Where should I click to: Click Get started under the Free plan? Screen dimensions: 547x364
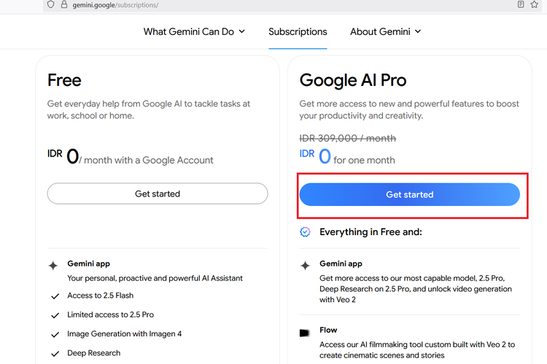click(x=158, y=194)
